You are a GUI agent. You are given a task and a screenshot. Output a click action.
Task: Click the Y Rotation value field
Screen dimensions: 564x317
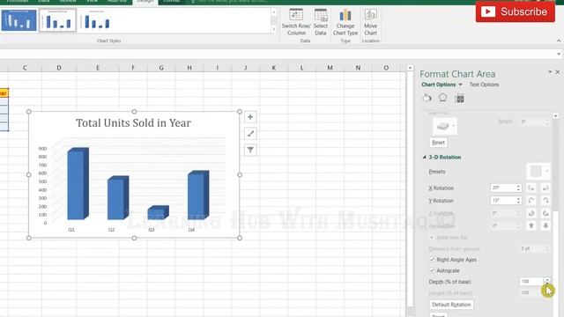tap(503, 201)
